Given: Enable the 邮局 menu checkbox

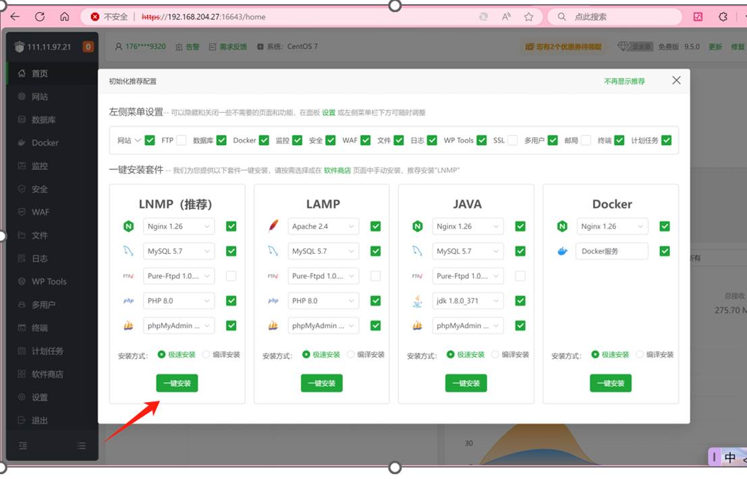Looking at the screenshot, I should (x=586, y=140).
